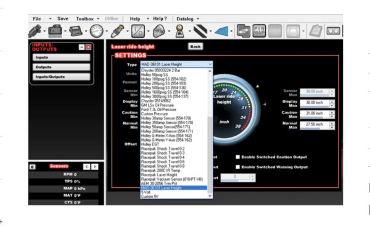Click the clipboard toolbar icon
Screen dimensions: 370x230
(x=316, y=31)
